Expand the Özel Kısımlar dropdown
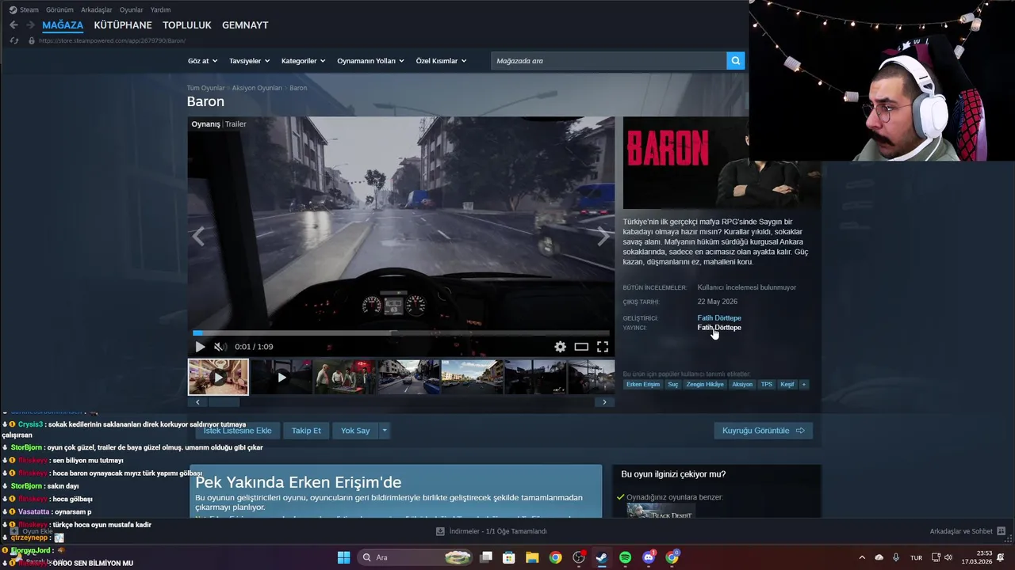 (x=441, y=61)
